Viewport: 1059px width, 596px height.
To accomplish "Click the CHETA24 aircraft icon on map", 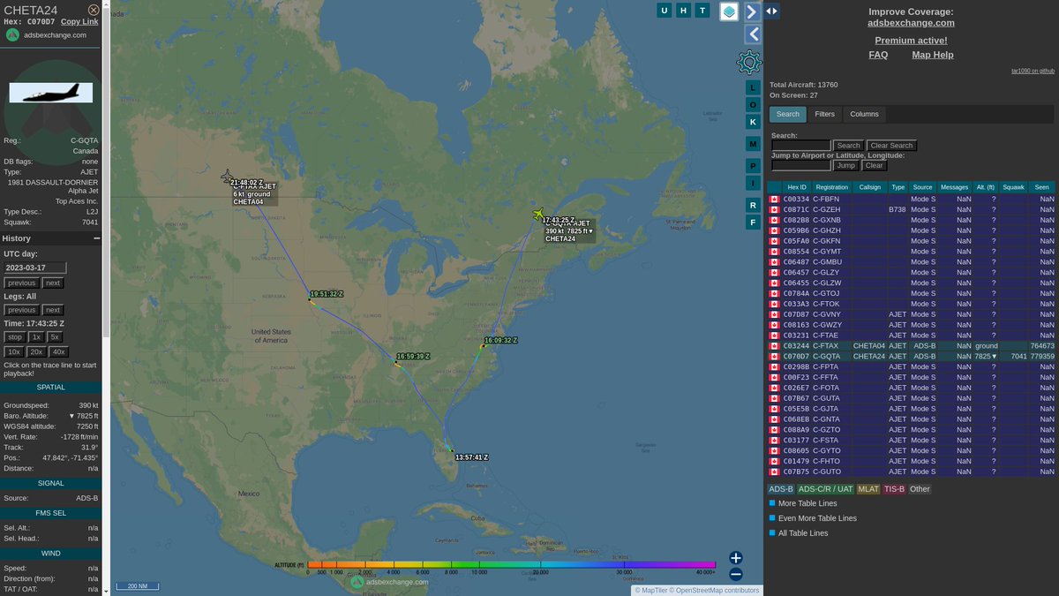I will [x=539, y=215].
